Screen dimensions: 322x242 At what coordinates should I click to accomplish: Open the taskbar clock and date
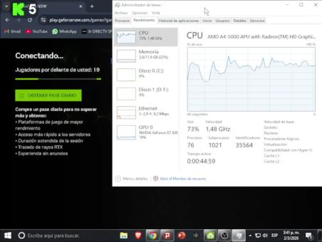coord(291,235)
